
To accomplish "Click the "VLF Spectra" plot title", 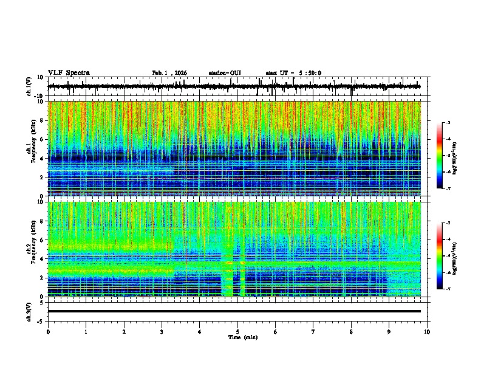I will [69, 73].
